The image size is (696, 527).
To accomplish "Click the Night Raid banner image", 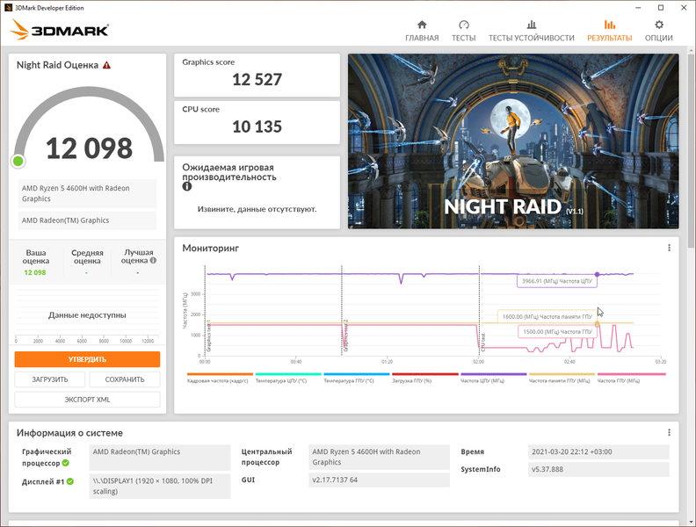I will [513, 141].
